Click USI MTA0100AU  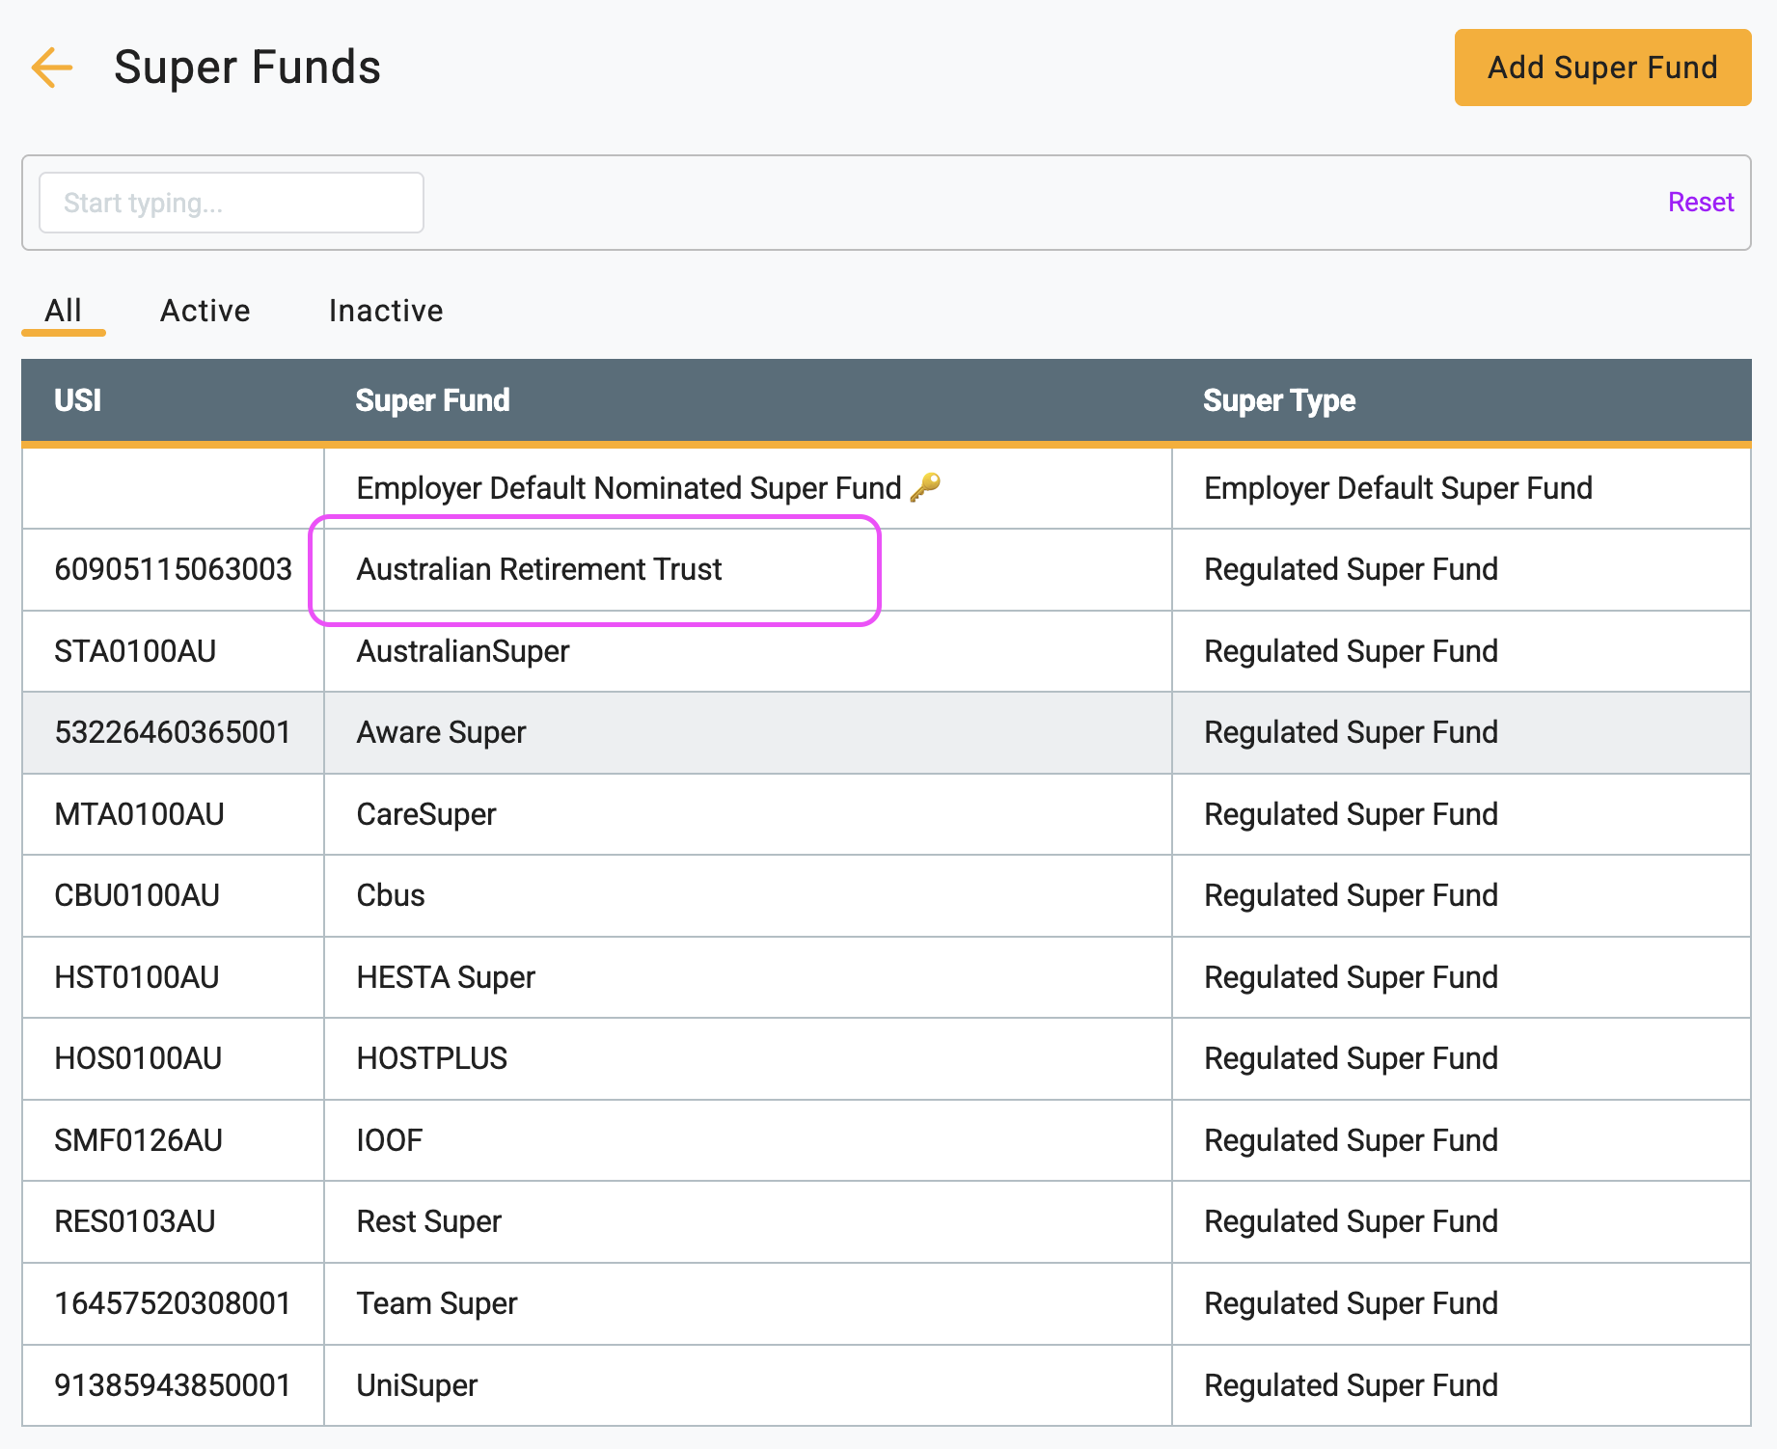[139, 814]
